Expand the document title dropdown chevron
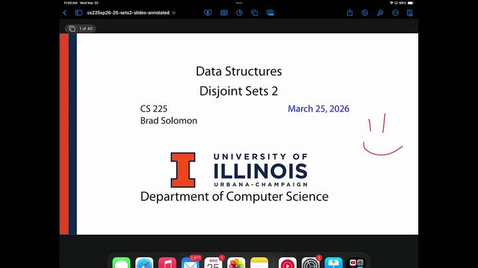The height and width of the screenshot is (268, 478). pos(174,13)
